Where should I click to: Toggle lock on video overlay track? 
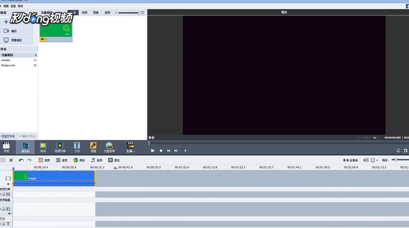point(4,209)
